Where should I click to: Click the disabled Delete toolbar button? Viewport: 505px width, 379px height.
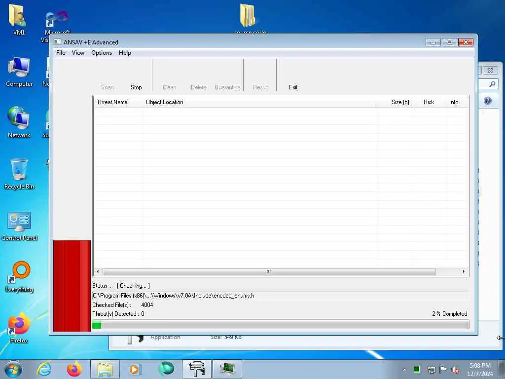[x=198, y=87]
